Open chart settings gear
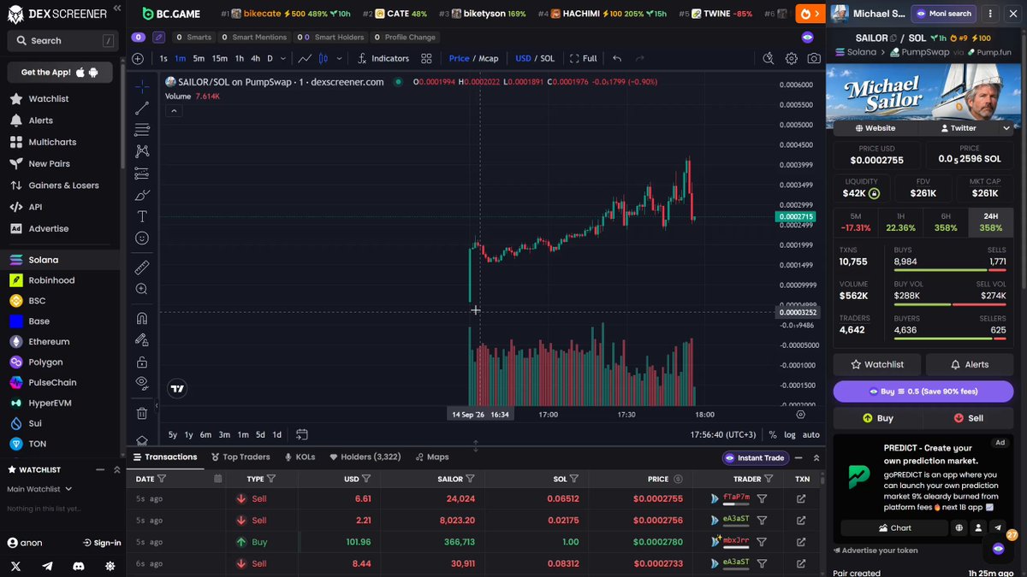Image resolution: width=1027 pixels, height=577 pixels. click(x=792, y=58)
